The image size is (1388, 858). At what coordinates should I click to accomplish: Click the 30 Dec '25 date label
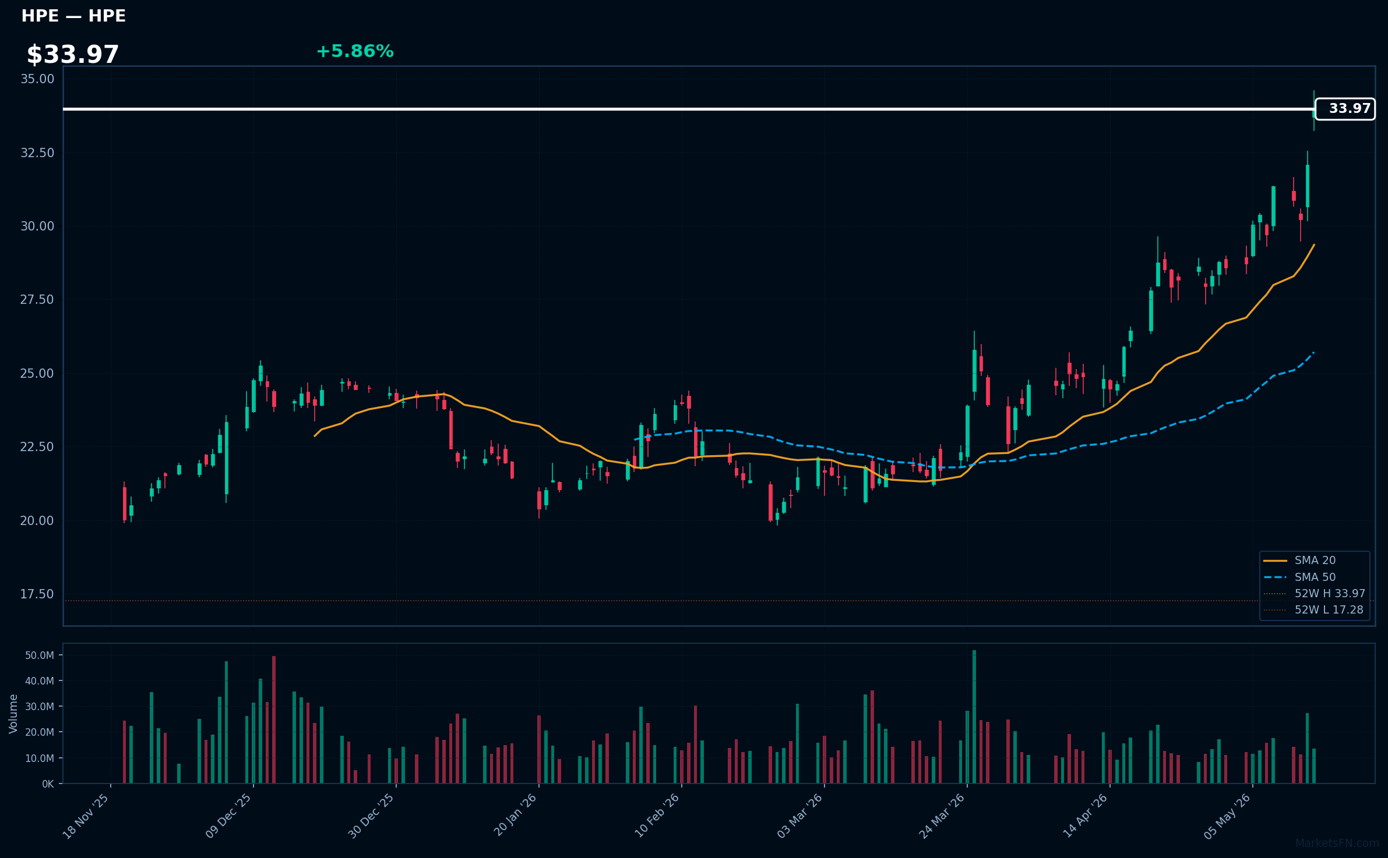pyautogui.click(x=371, y=816)
